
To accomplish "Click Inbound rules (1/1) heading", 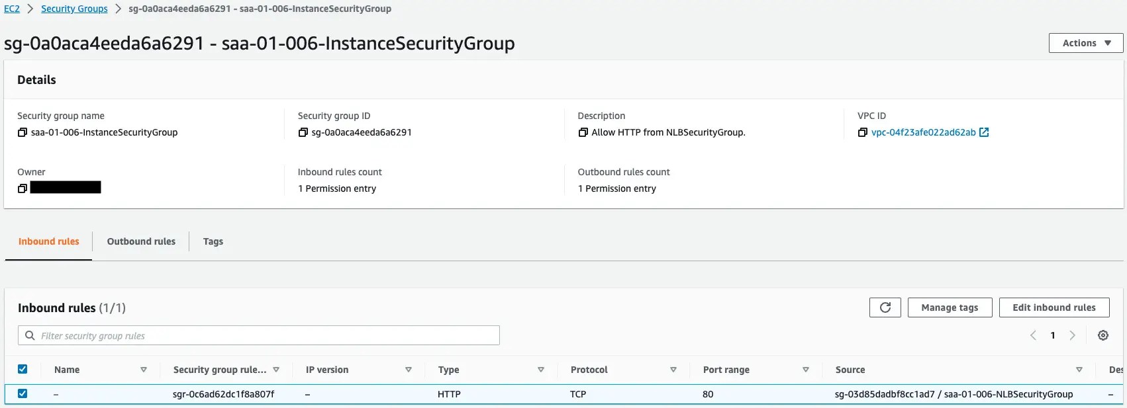I will (x=72, y=308).
